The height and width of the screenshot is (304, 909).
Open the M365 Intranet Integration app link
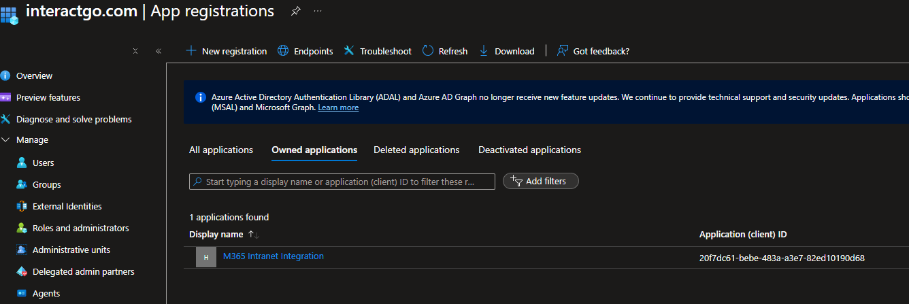(x=274, y=256)
